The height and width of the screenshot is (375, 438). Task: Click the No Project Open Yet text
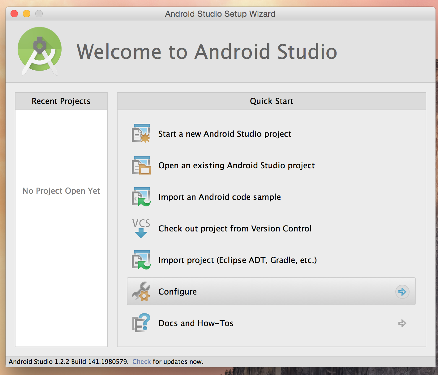click(61, 191)
